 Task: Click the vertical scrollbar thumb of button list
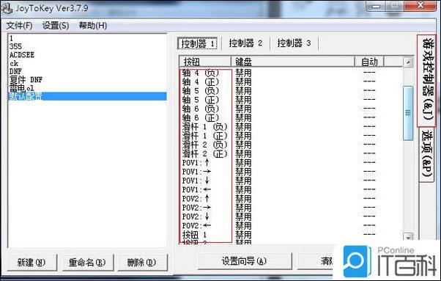(408, 113)
